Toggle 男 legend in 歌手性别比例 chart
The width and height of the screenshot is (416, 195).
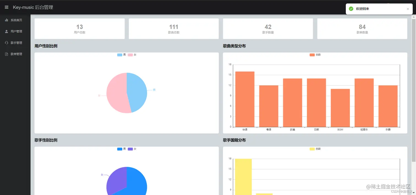tap(121, 149)
